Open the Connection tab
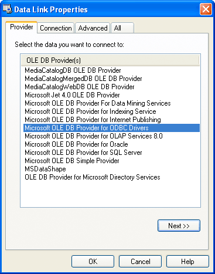The width and height of the screenshot is (215, 274). (56, 28)
